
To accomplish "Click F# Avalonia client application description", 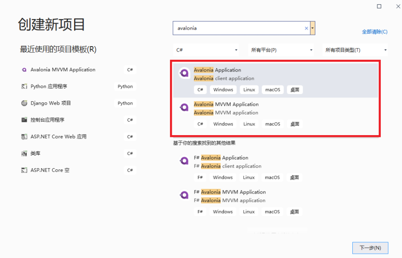I will (227, 166).
